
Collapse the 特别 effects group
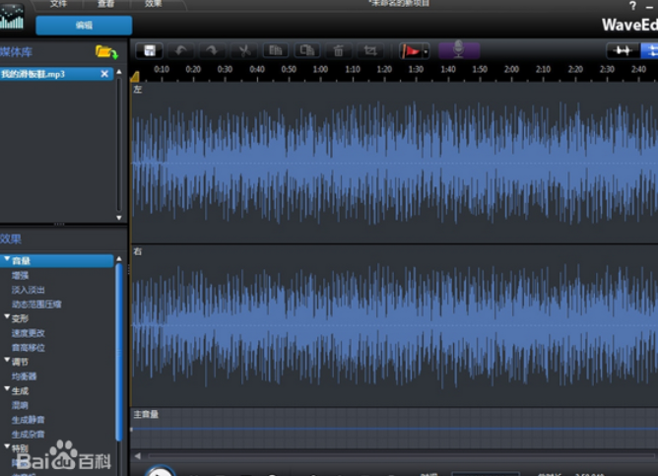point(7,447)
